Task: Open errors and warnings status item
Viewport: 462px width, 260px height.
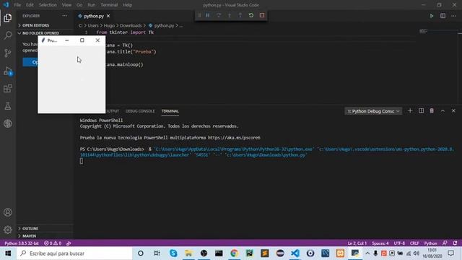Action: [53, 243]
